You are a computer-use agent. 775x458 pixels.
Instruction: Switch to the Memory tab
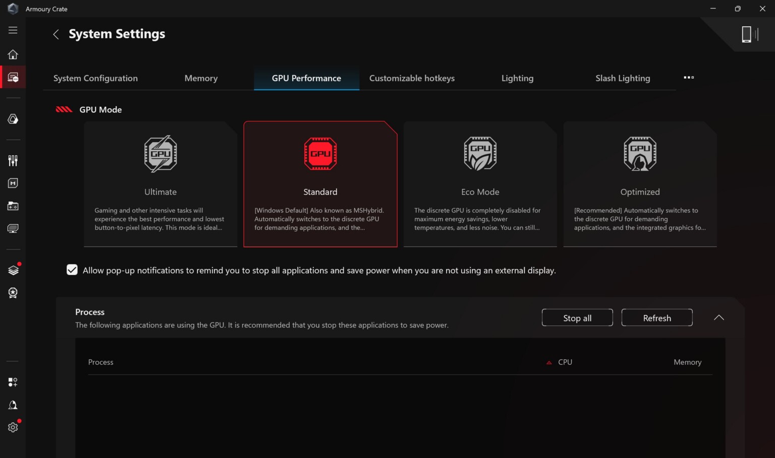tap(201, 78)
